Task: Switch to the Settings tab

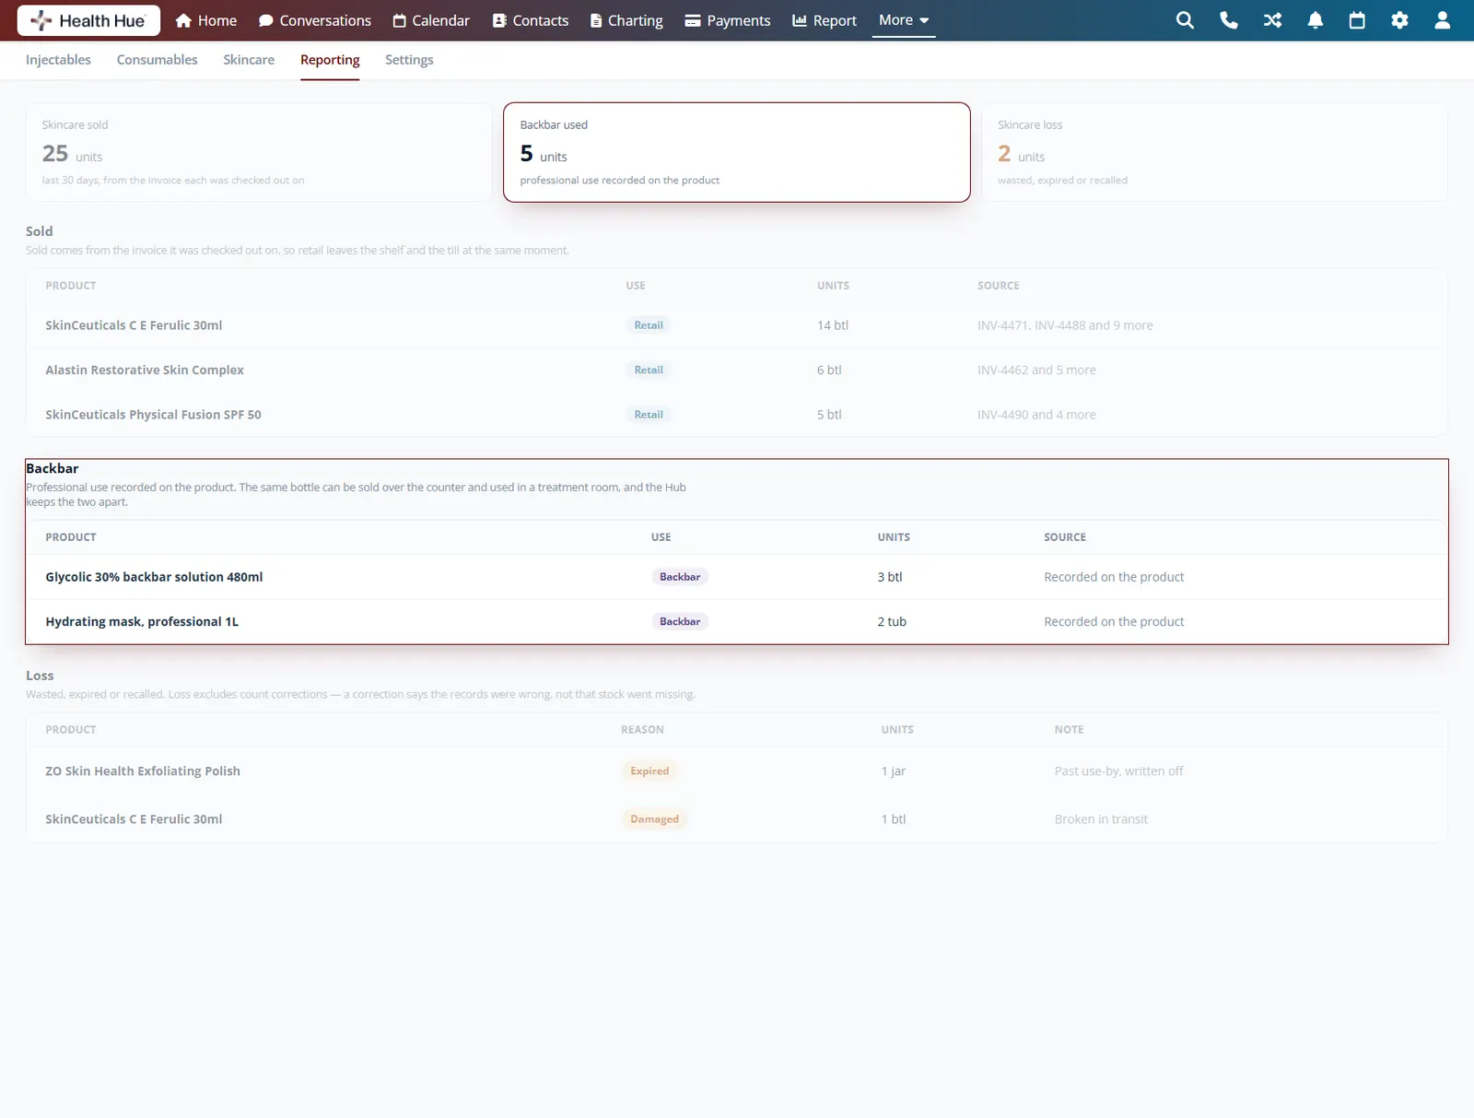Action: pos(409,60)
